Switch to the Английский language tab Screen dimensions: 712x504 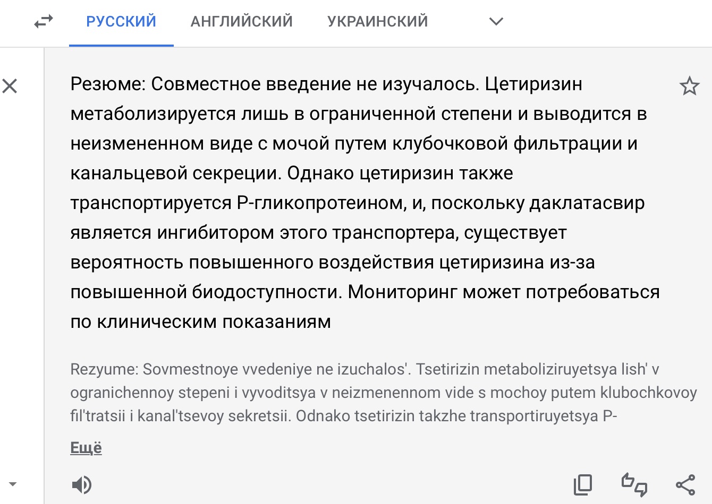coord(242,22)
